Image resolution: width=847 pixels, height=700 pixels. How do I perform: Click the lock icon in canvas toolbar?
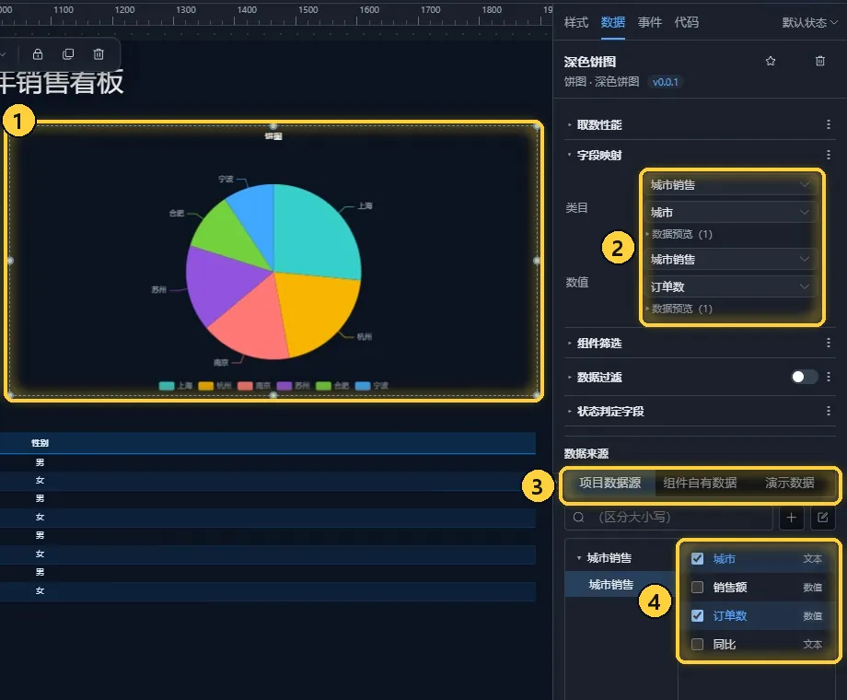(37, 54)
